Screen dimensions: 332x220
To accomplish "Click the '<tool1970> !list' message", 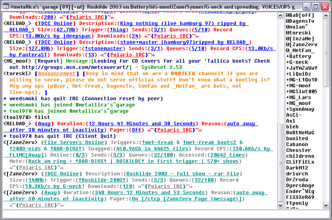I will pyautogui.click(x=27, y=117).
